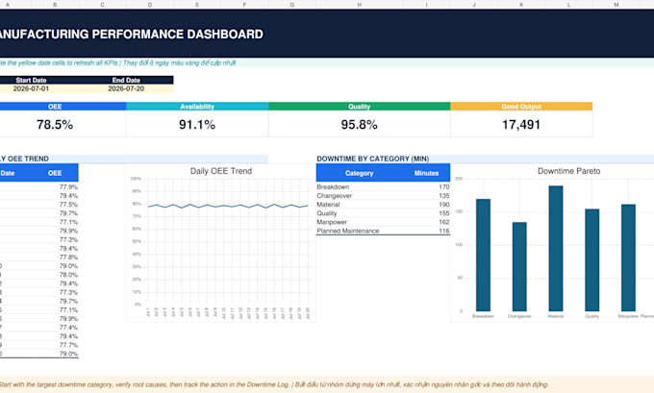The width and height of the screenshot is (654, 393).
Task: Click the daily OEE value 78.0%
Action: (68, 275)
